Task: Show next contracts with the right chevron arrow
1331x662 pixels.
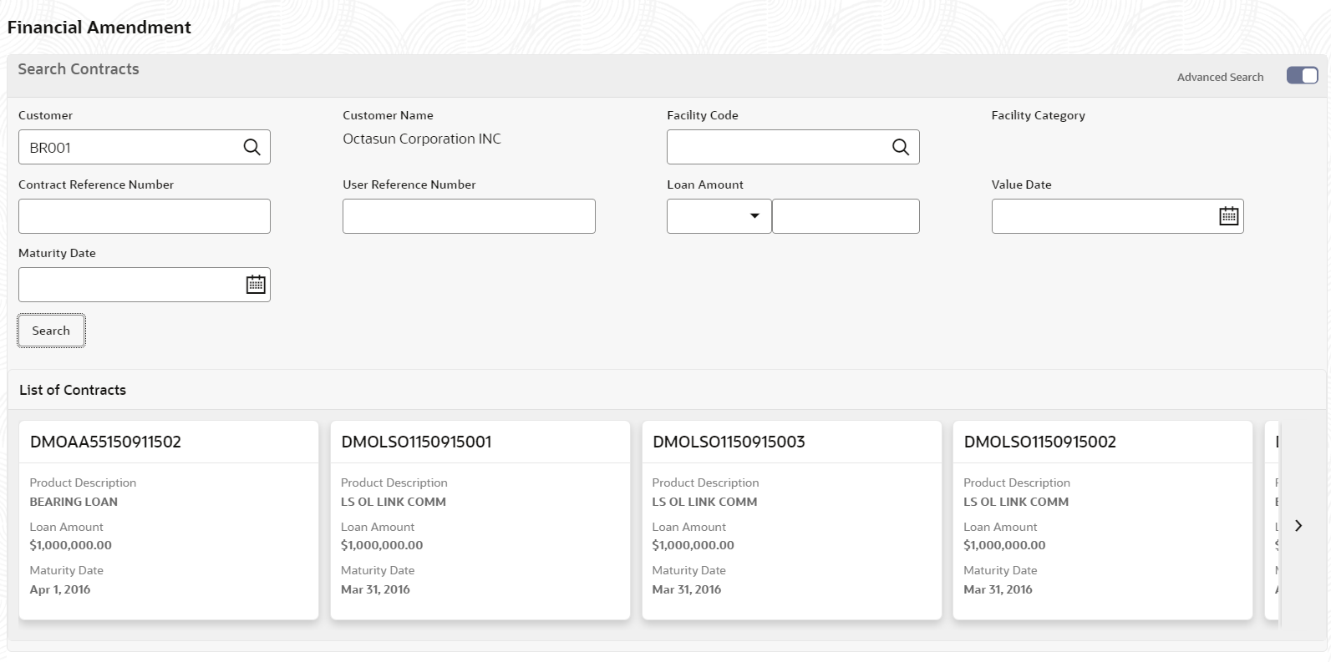Action: coord(1298,526)
